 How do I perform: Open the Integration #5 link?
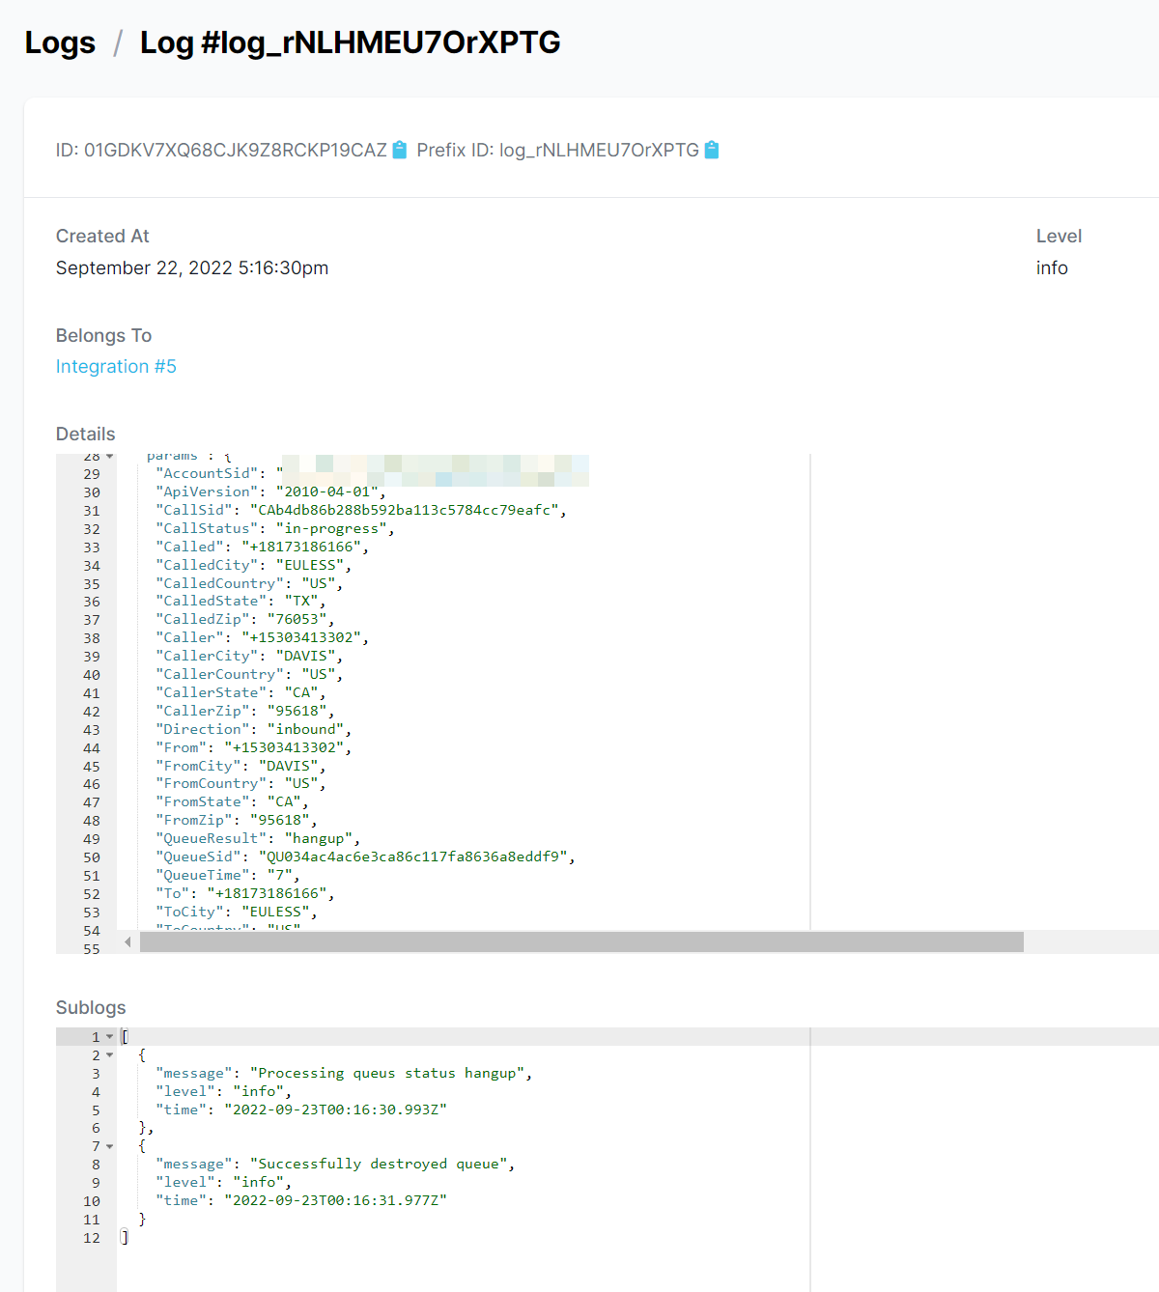tap(116, 366)
